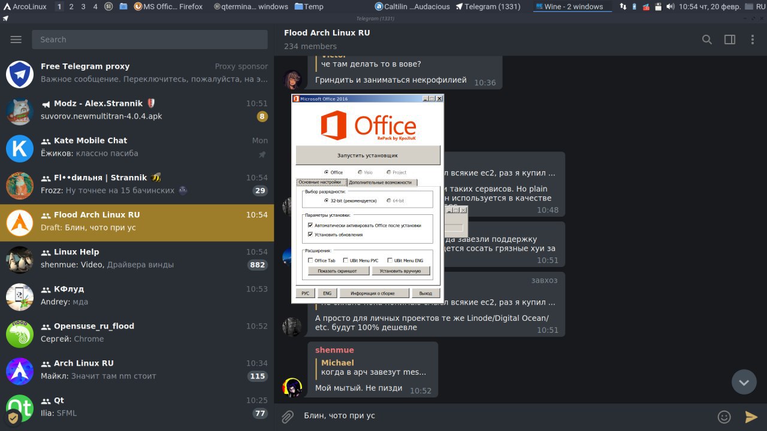Choose the 64-bit option

click(x=389, y=201)
